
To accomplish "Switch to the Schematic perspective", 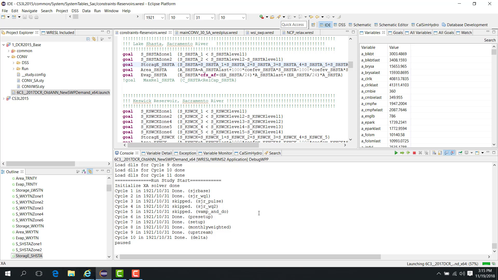I will (360, 25).
